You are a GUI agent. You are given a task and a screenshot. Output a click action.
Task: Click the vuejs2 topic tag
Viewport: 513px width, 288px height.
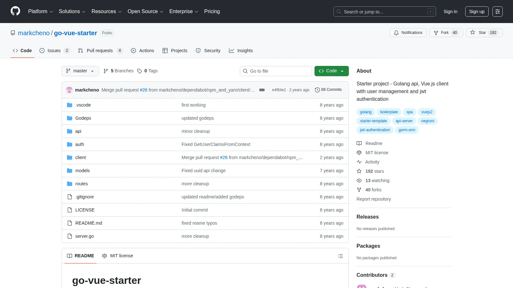(x=427, y=112)
